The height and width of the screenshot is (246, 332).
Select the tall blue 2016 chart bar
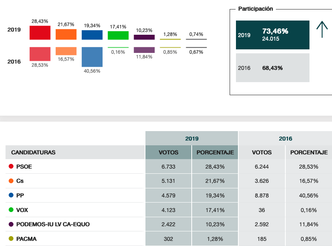(92, 57)
